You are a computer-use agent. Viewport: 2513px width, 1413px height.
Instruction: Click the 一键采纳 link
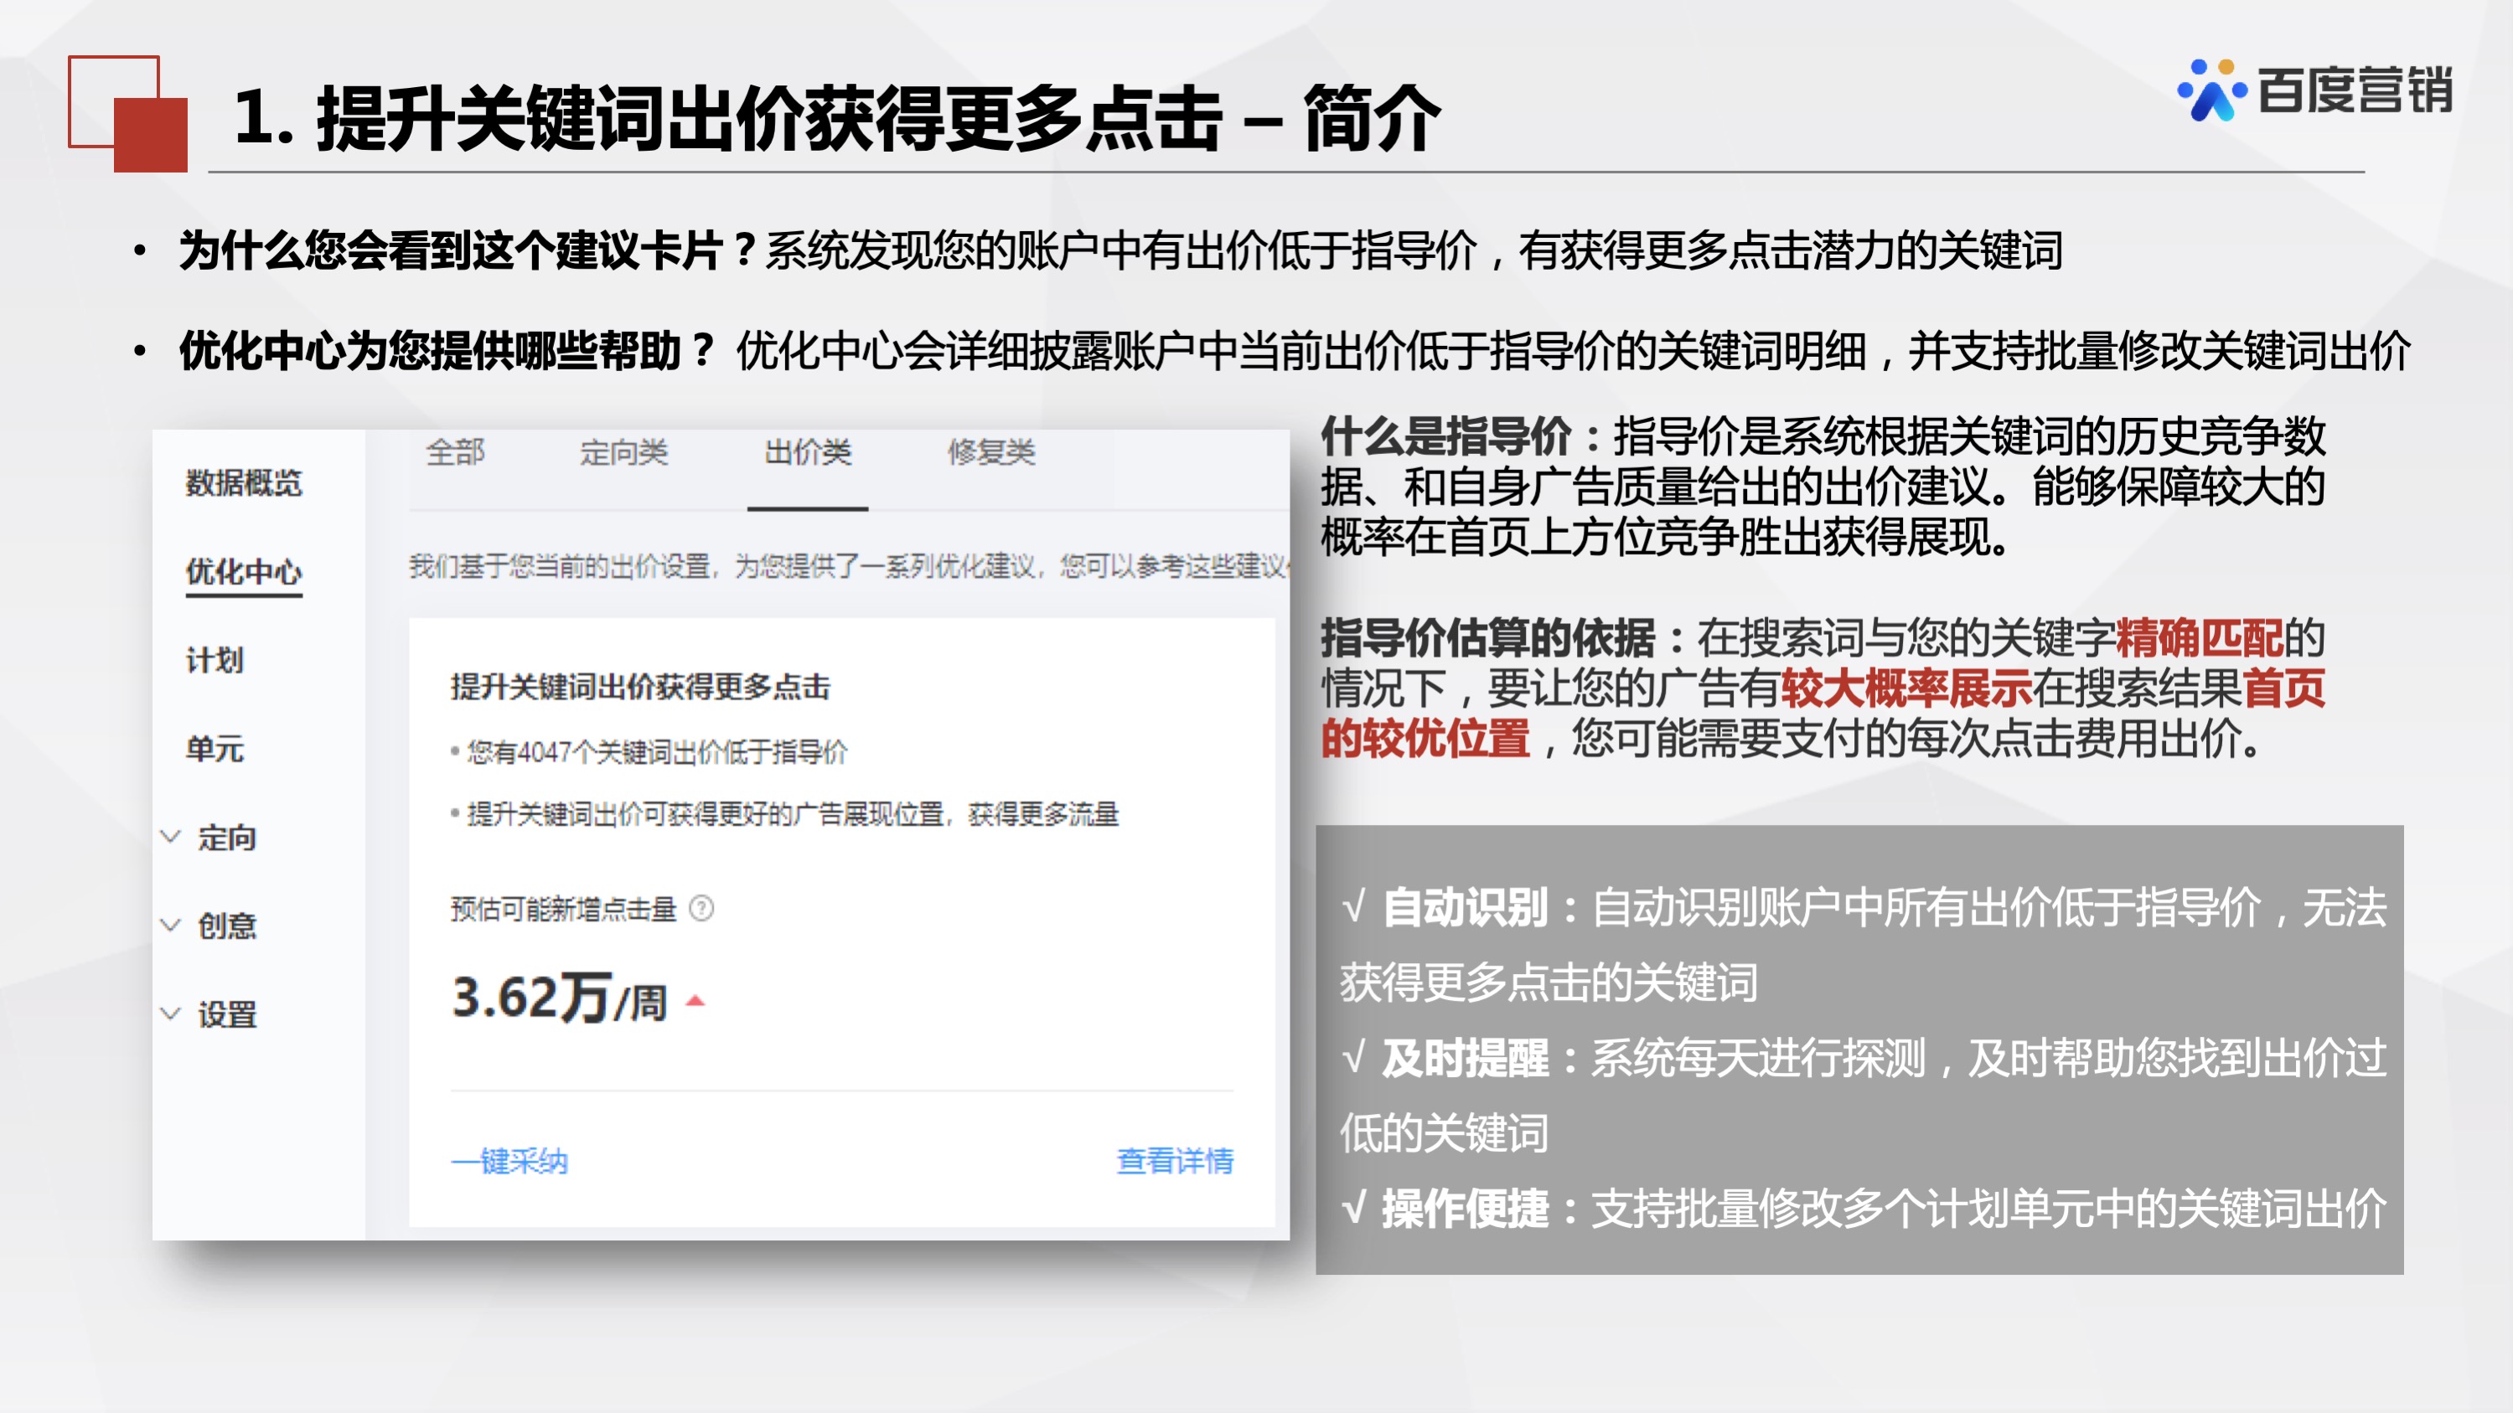click(x=509, y=1162)
